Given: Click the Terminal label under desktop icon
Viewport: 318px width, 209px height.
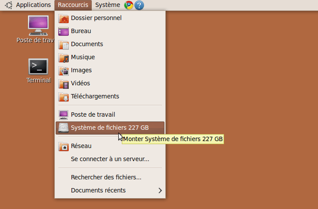Looking at the screenshot, I should (39, 81).
